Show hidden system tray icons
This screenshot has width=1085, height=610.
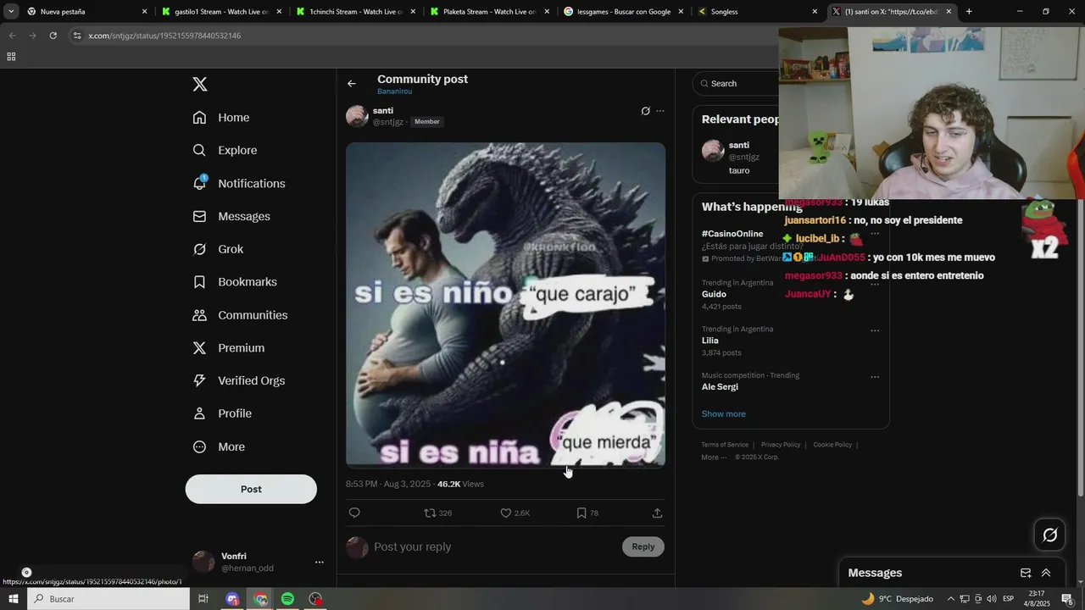click(x=950, y=599)
